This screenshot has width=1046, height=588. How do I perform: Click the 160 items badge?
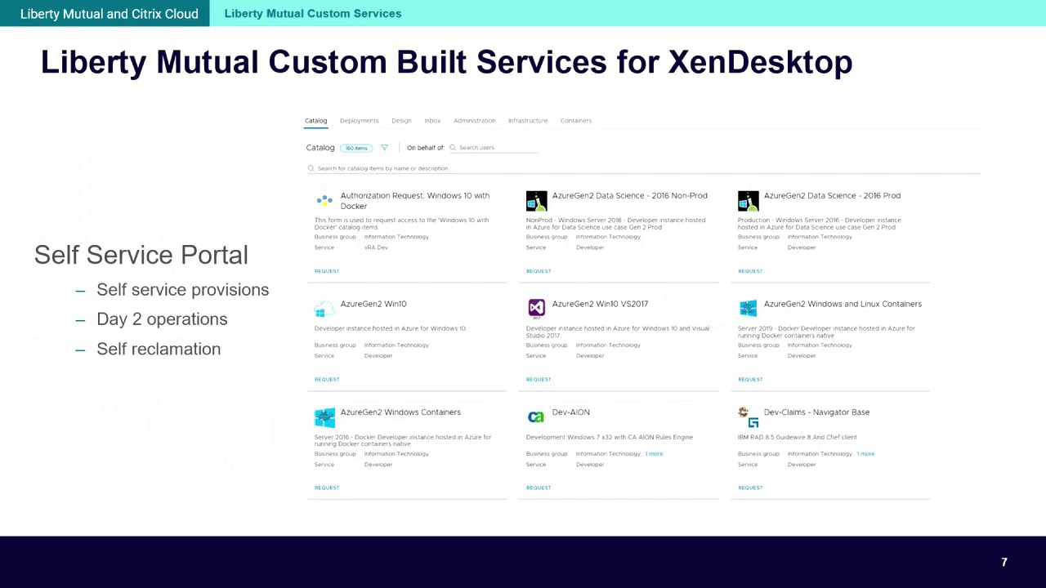pyautogui.click(x=356, y=148)
